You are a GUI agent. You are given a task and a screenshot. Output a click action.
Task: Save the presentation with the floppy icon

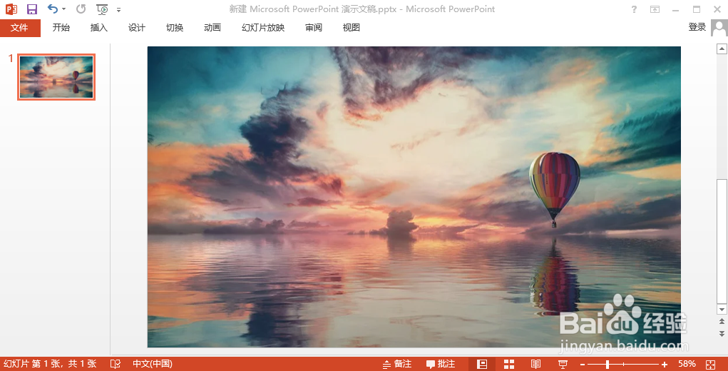[x=31, y=9]
